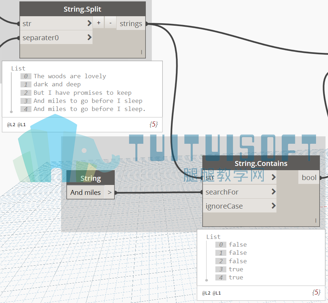Click the String node header
The height and width of the screenshot is (303, 328).
coord(91,178)
